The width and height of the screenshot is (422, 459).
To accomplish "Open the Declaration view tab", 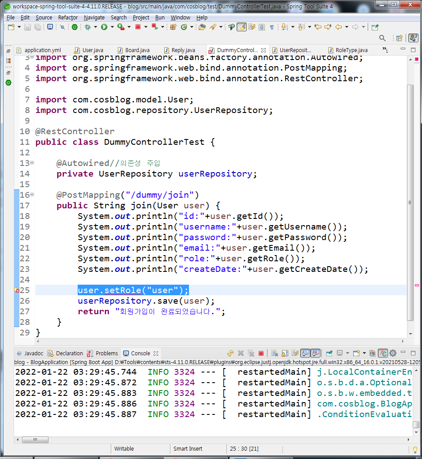I will (x=65, y=354).
